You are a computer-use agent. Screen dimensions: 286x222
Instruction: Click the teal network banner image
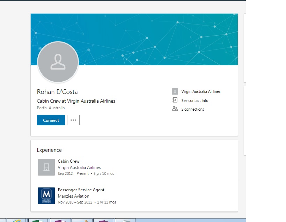[x=157, y=35]
